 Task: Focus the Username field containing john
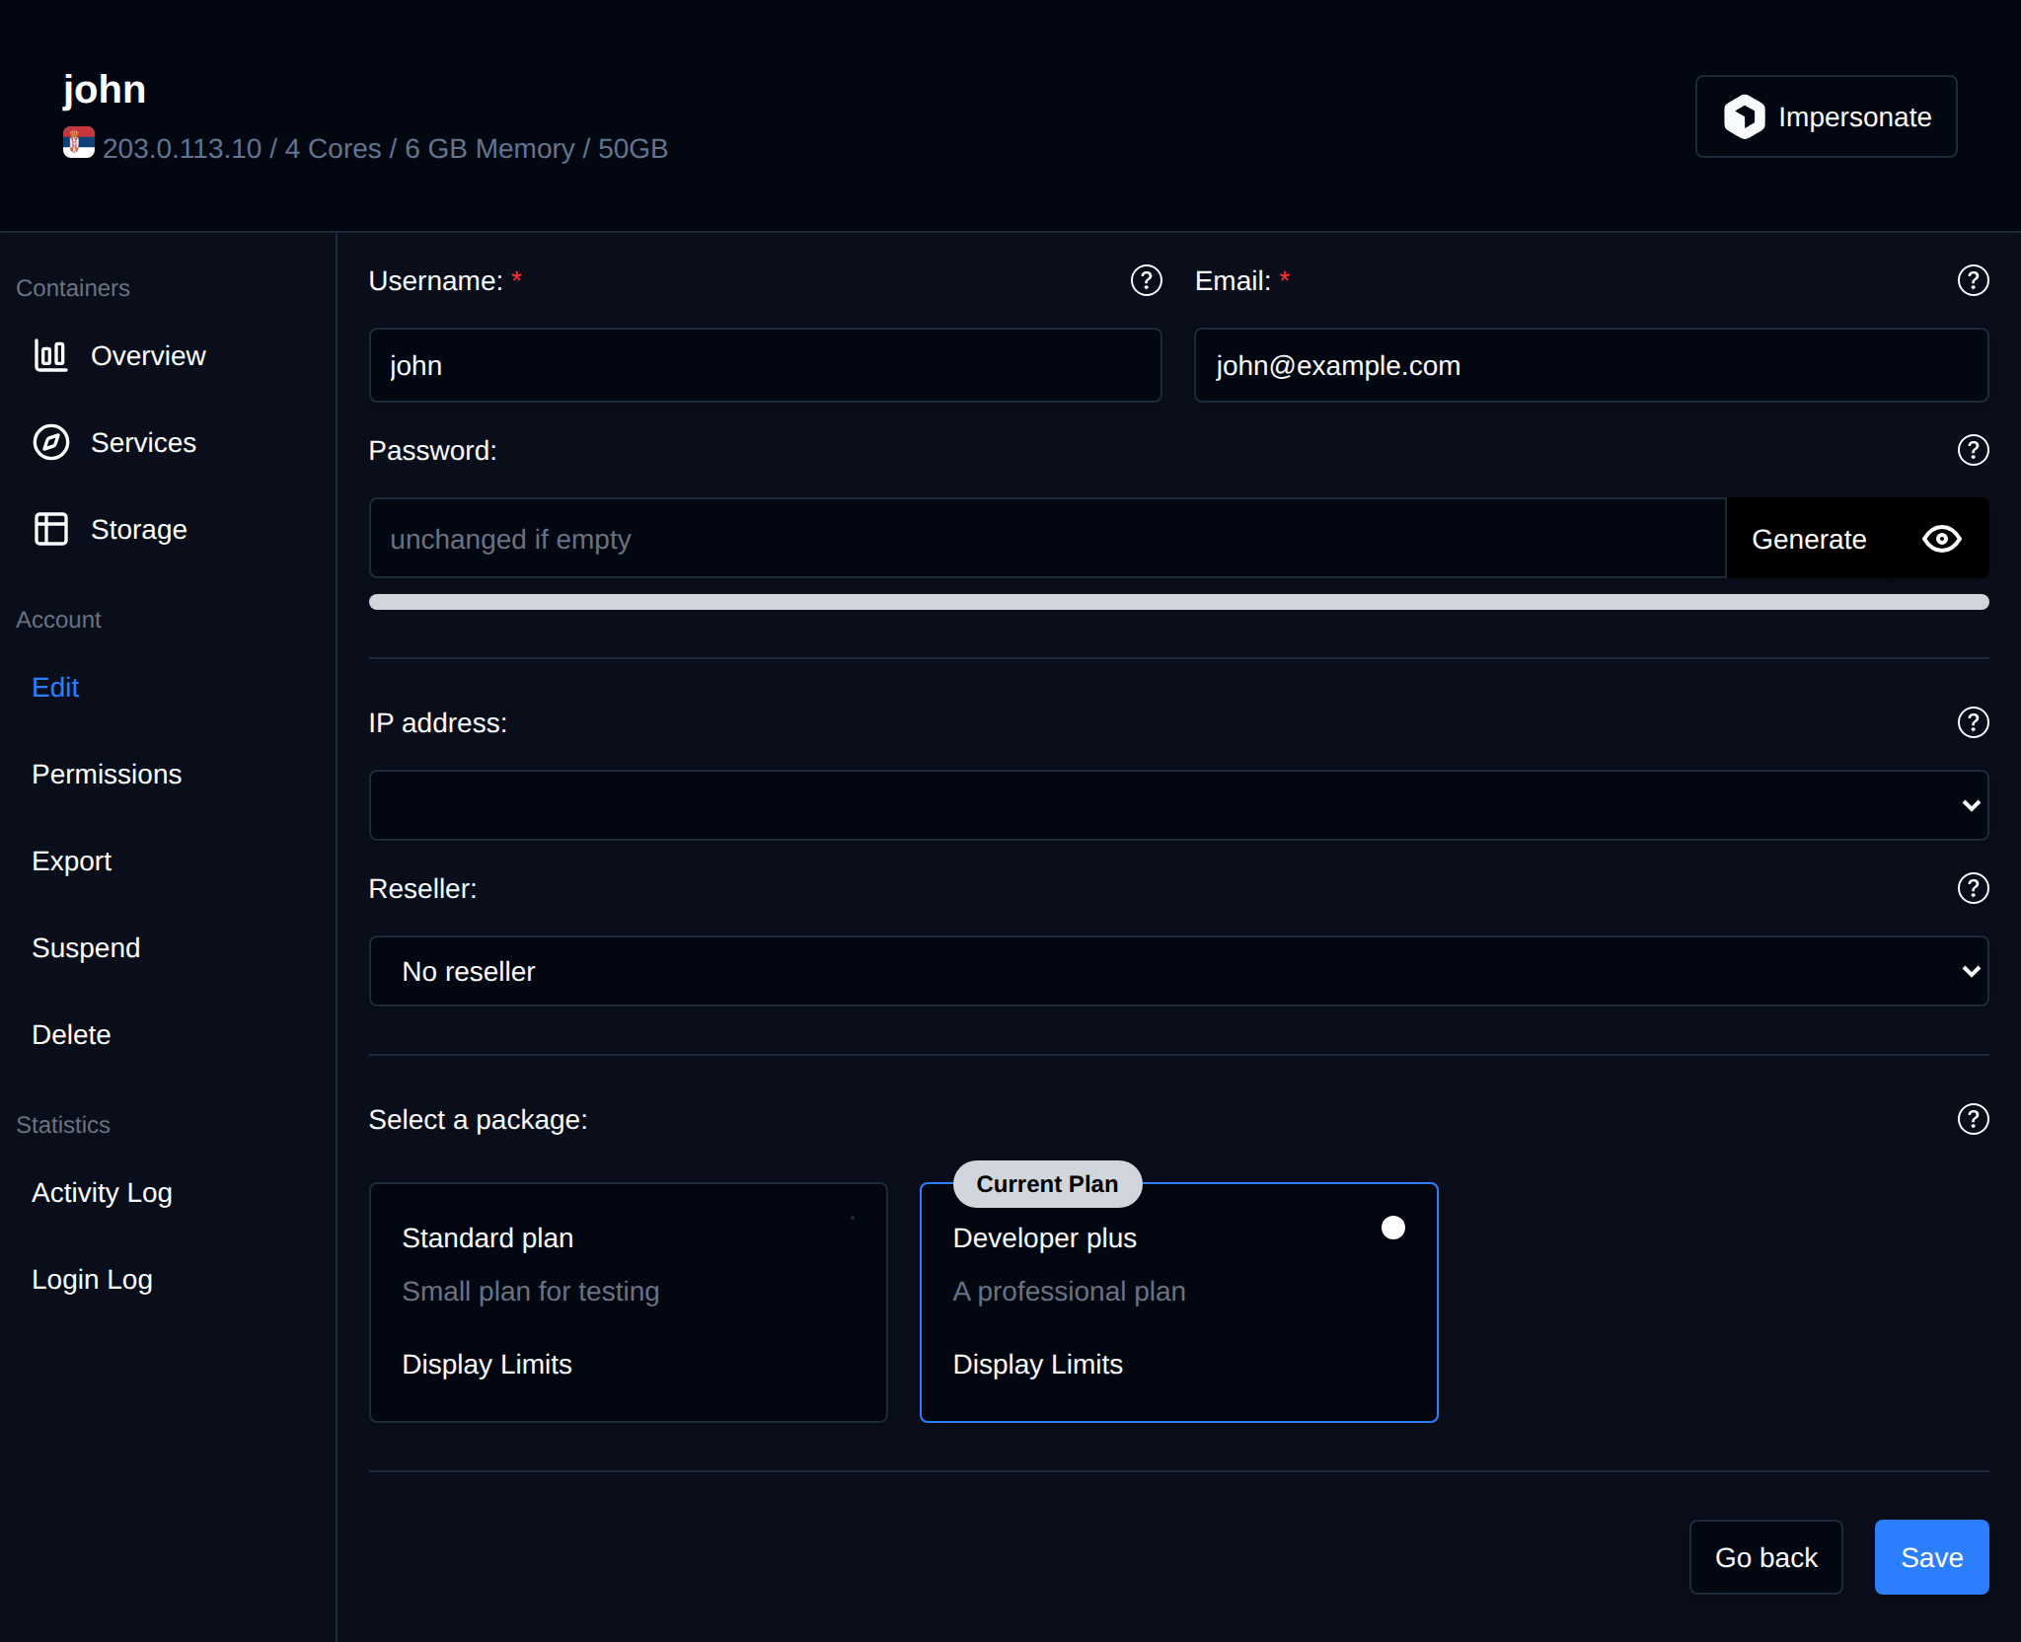(765, 365)
